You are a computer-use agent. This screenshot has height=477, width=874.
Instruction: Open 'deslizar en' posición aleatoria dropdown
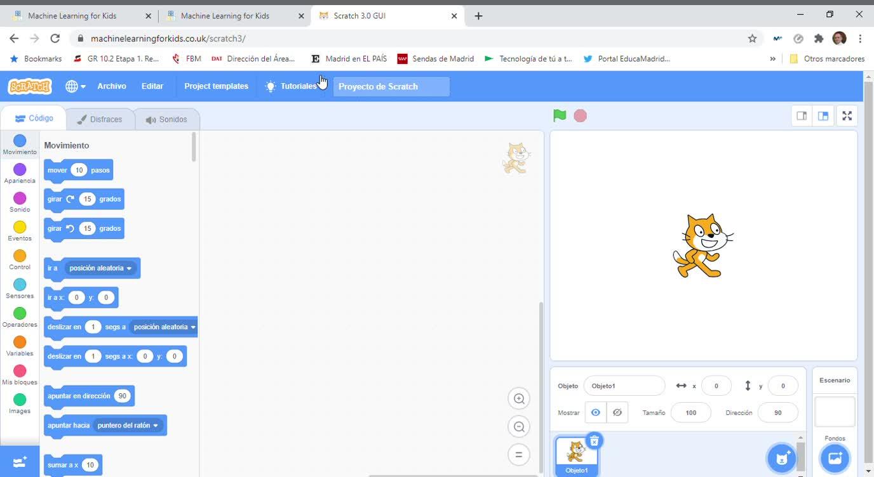[165, 327]
